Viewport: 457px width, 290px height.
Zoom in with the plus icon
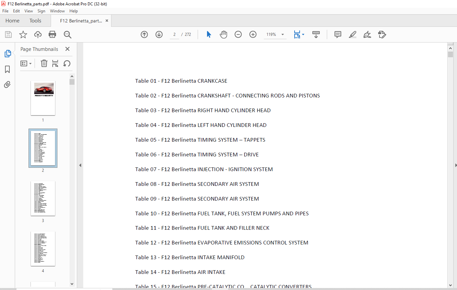click(x=253, y=34)
